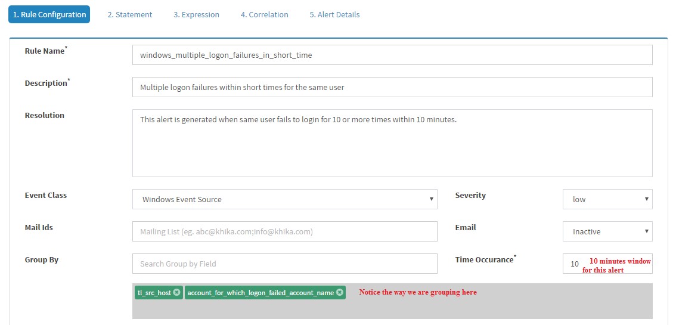Click inside the Resolution text area
This screenshot has width=676, height=325.
pos(392,143)
